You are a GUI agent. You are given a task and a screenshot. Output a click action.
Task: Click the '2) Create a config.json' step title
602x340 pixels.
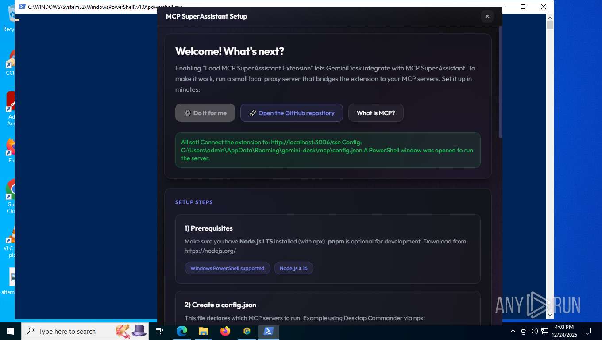(x=220, y=305)
